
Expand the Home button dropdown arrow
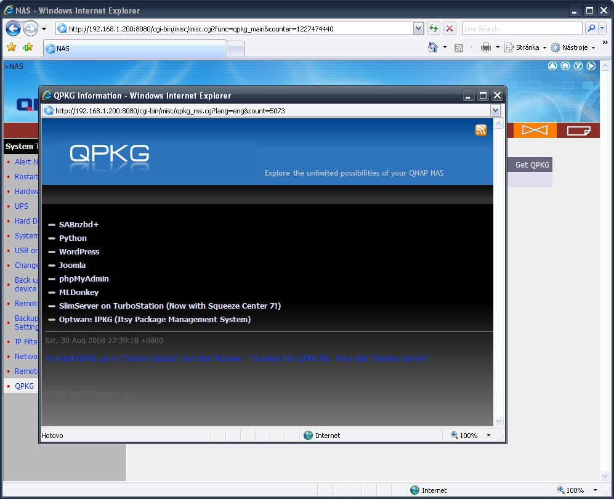pos(445,47)
